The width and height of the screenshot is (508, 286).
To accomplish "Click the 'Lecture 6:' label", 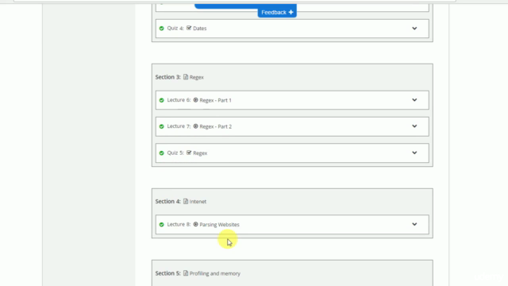I will (x=179, y=100).
